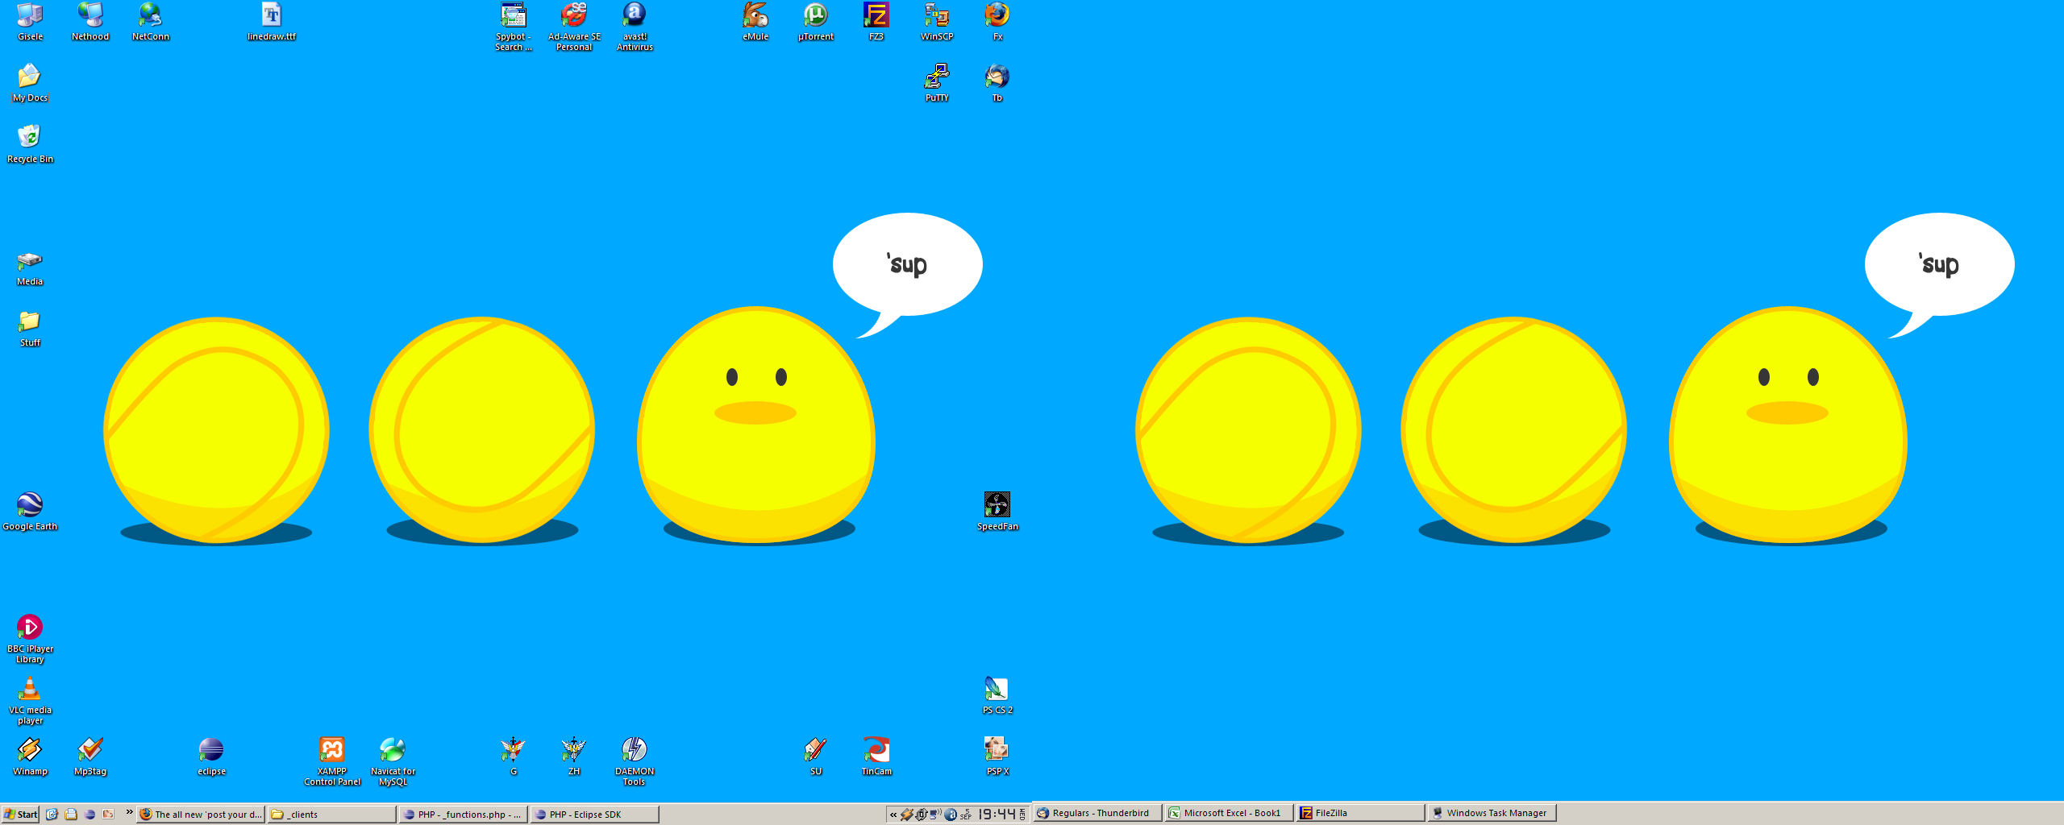Image resolution: width=2064 pixels, height=825 pixels.
Task: Launch VLC media player icon
Action: pyautogui.click(x=30, y=700)
